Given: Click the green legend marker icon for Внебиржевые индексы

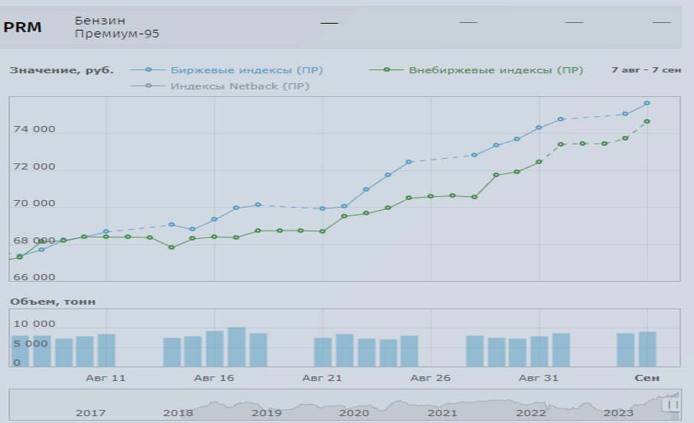Looking at the screenshot, I should pos(387,69).
